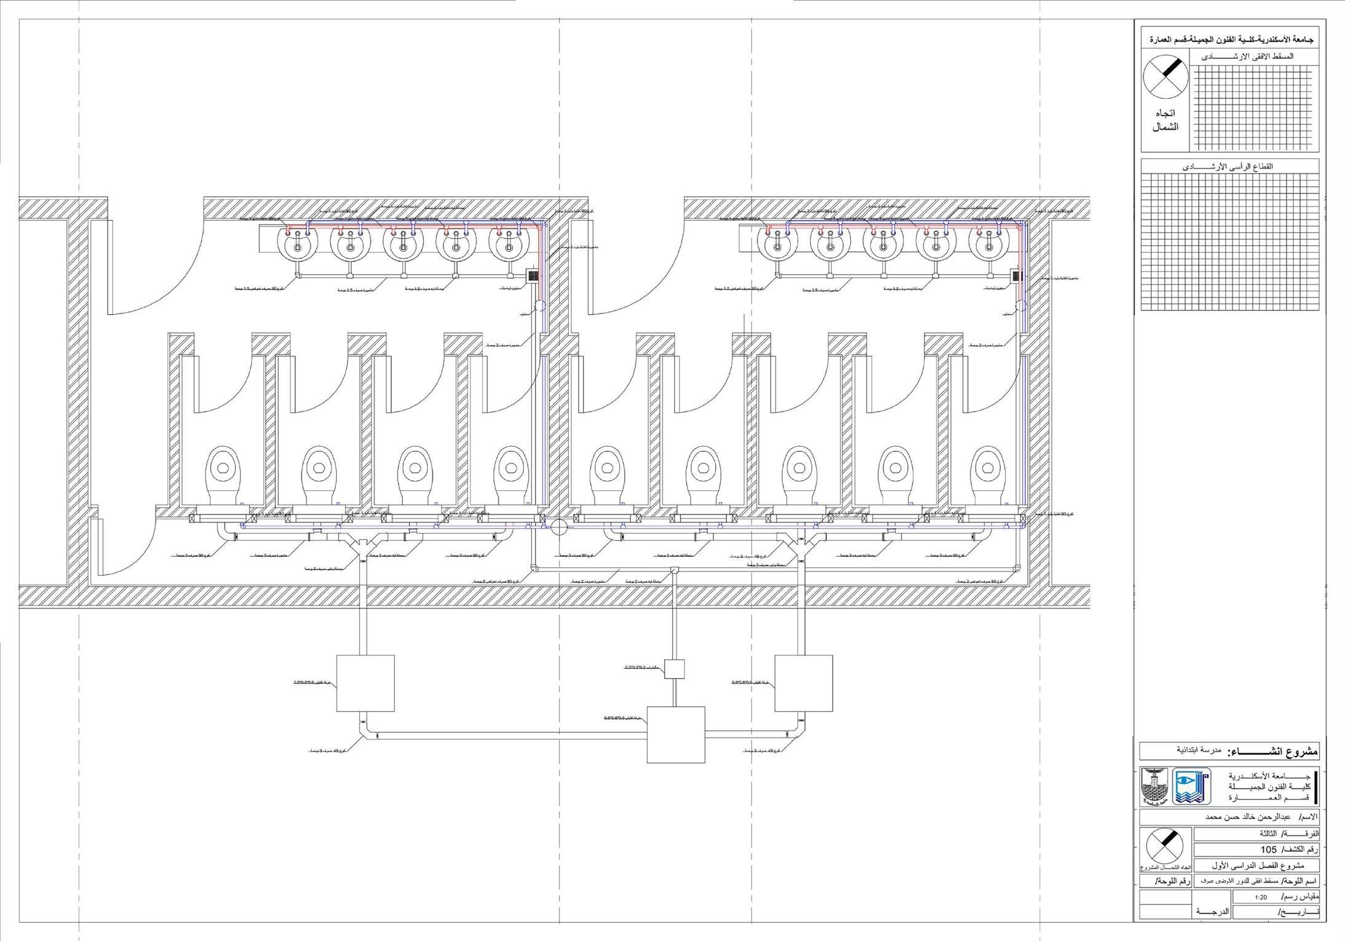Screen dimensions: 1345x941
Task: Select the left inspection chamber box
Action: [x=365, y=682]
